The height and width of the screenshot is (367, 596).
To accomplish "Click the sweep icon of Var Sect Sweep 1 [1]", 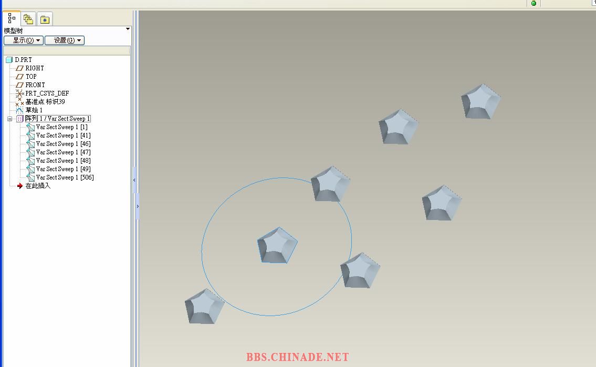I will (30, 127).
